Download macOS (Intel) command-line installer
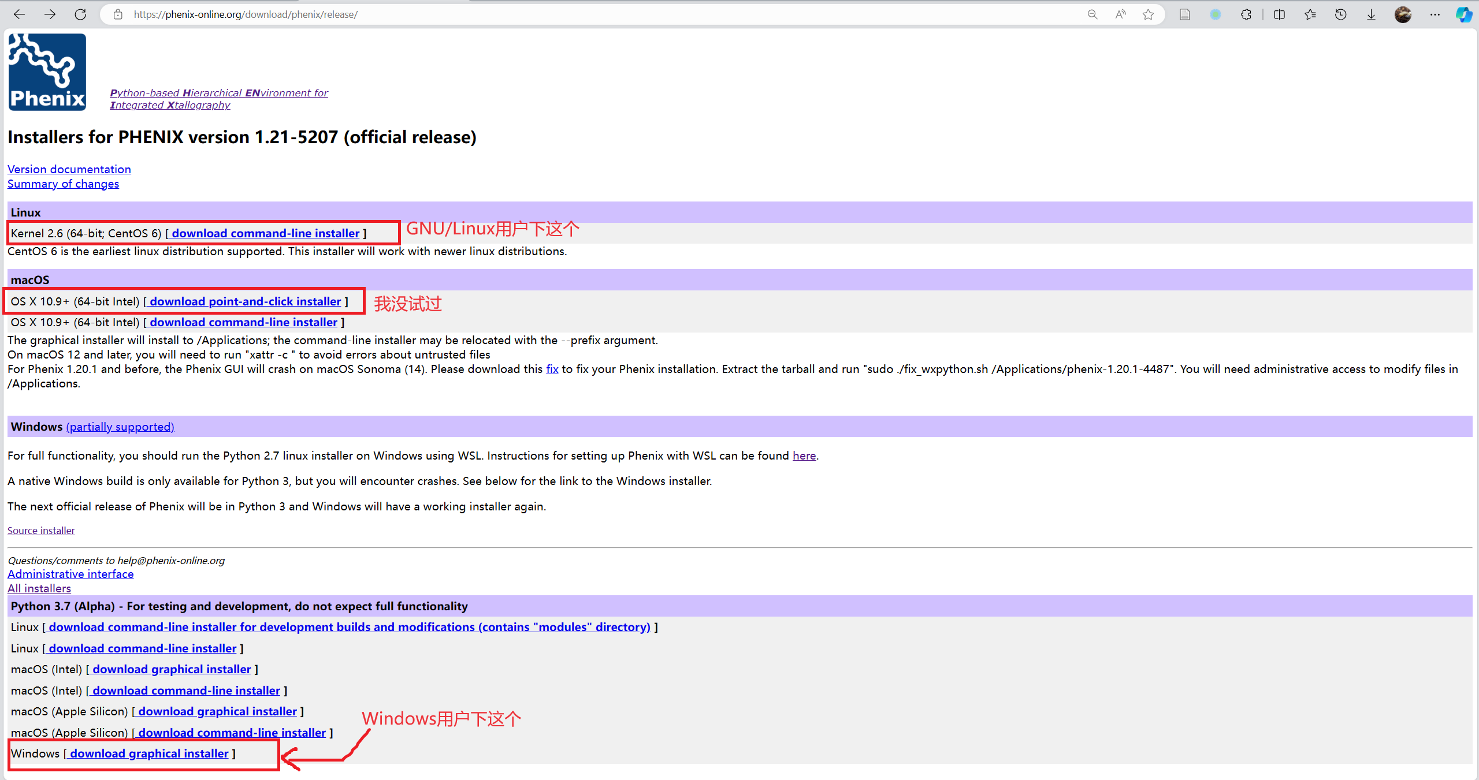Image resolution: width=1479 pixels, height=780 pixels. [x=187, y=691]
